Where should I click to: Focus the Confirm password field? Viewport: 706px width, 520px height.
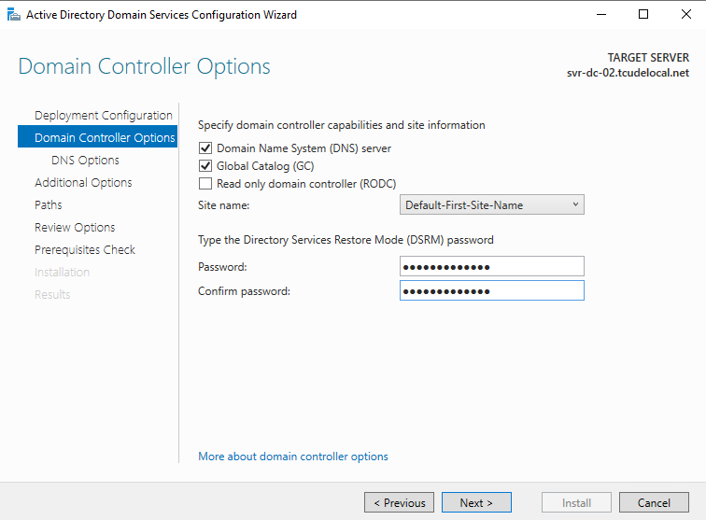coord(491,291)
